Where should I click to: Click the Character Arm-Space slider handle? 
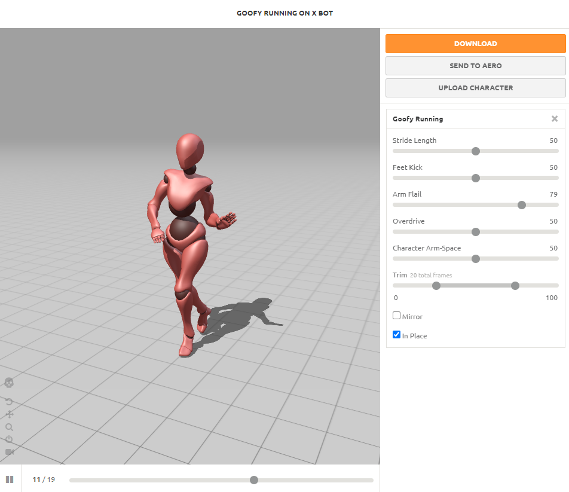pos(475,259)
